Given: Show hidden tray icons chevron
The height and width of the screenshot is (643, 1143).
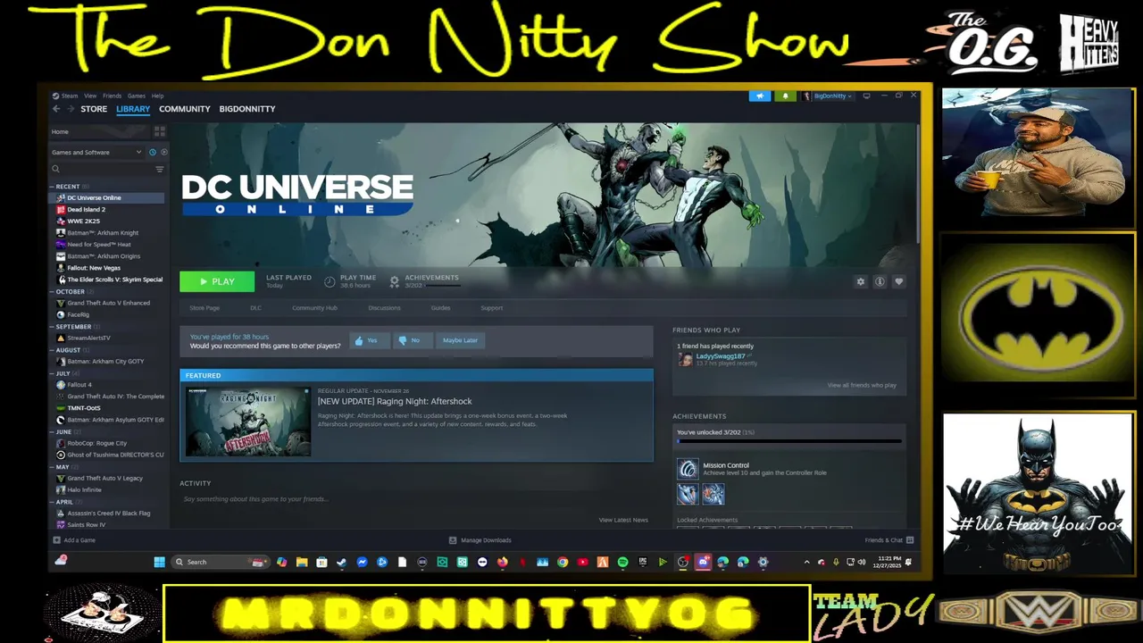Looking at the screenshot, I should pyautogui.click(x=806, y=562).
